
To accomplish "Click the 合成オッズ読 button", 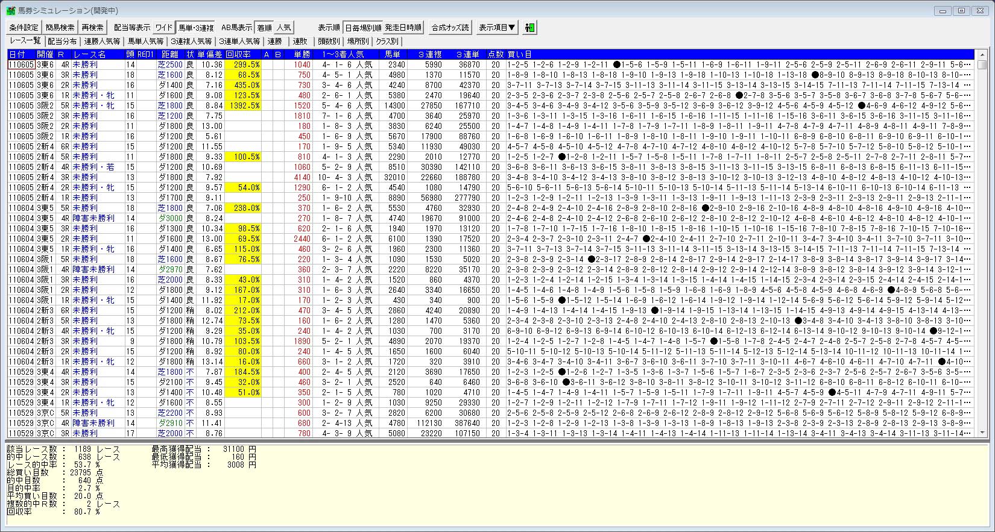I will [x=450, y=28].
